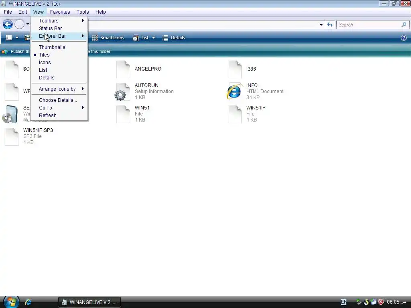Select the WIN51 file icon

click(x=123, y=114)
